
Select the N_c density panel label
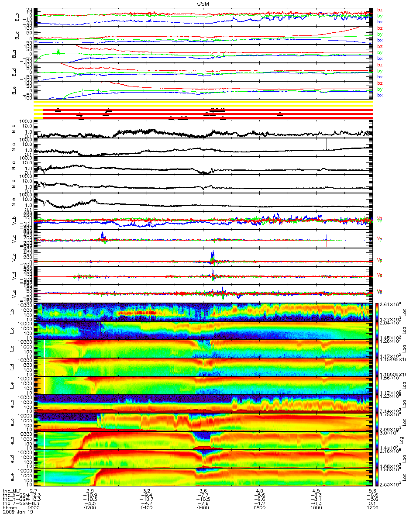click(14, 148)
